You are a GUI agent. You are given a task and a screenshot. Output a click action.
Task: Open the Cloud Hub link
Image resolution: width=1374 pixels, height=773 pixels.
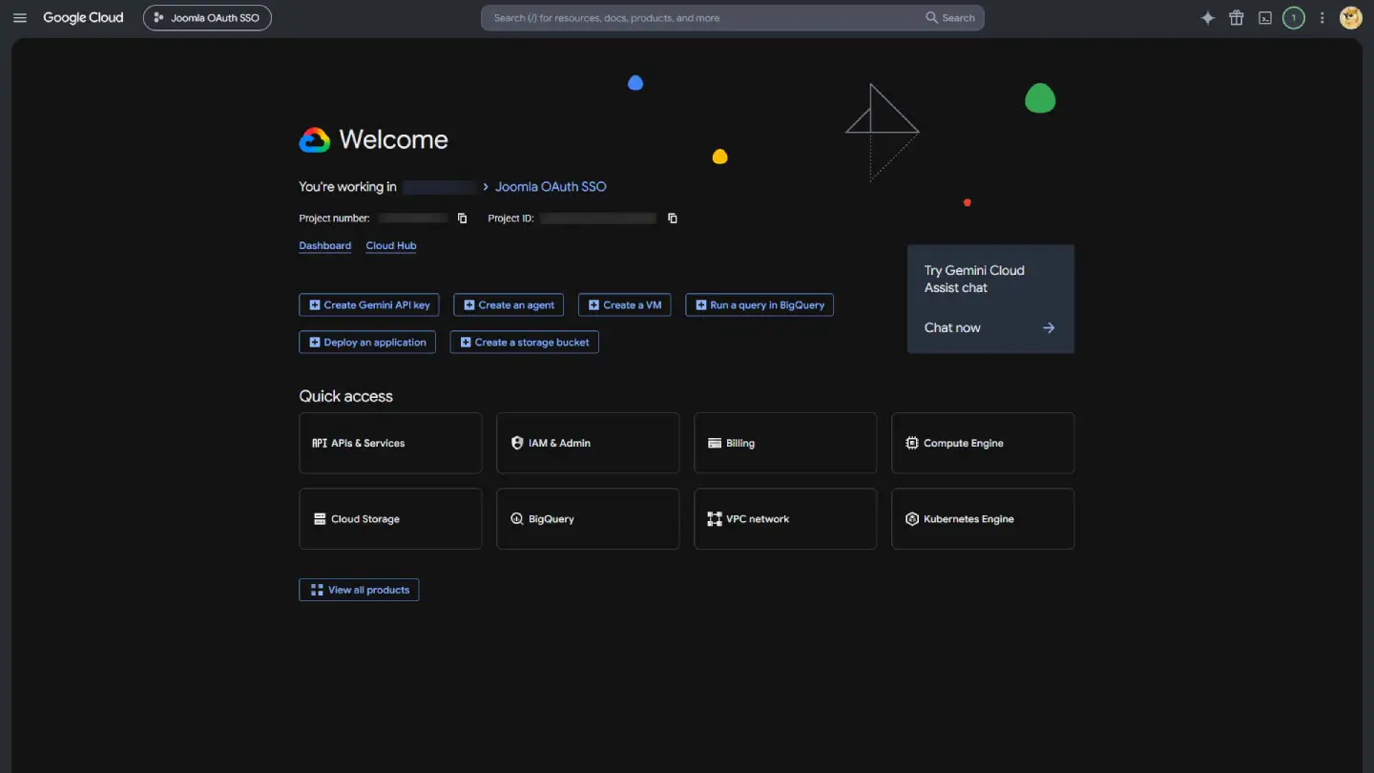[391, 246]
